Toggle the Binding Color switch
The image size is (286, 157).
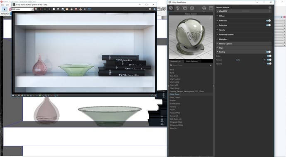[269, 56]
